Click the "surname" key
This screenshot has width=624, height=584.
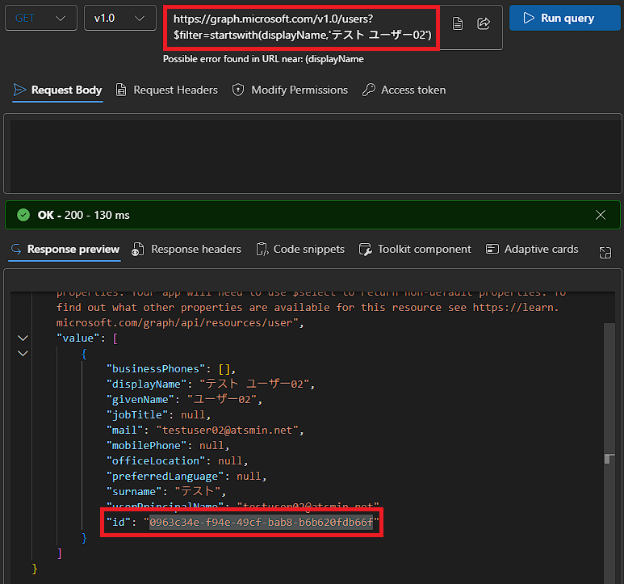[134, 492]
